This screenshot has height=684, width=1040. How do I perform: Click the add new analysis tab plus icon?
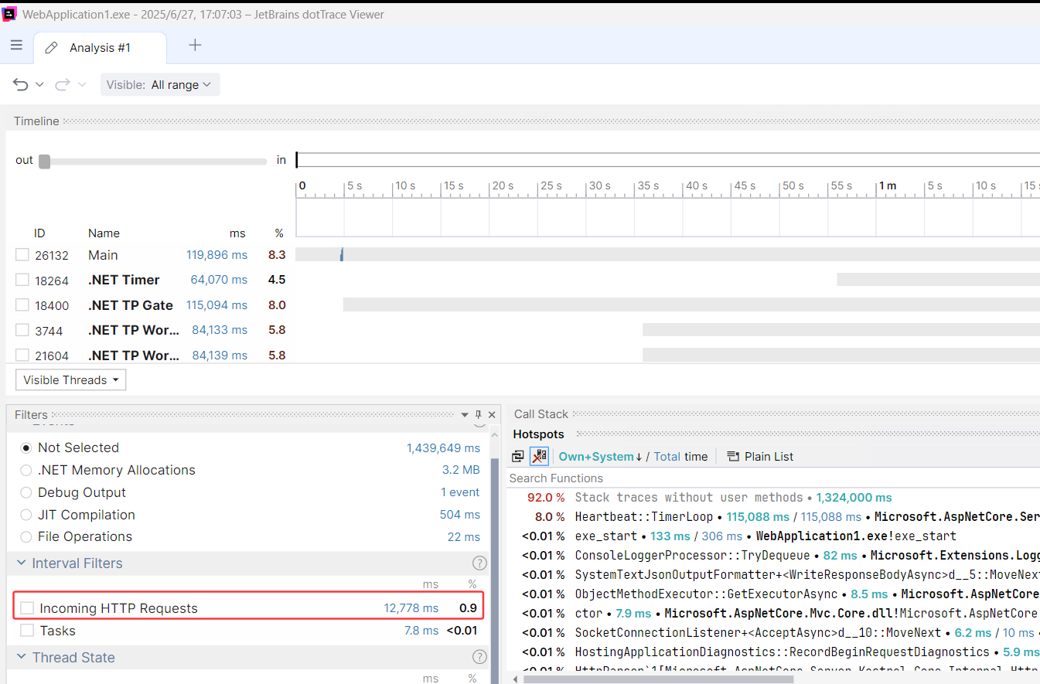point(195,46)
